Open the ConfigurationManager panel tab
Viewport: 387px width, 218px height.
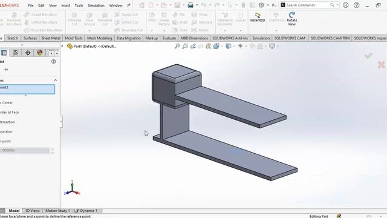click(x=16, y=53)
